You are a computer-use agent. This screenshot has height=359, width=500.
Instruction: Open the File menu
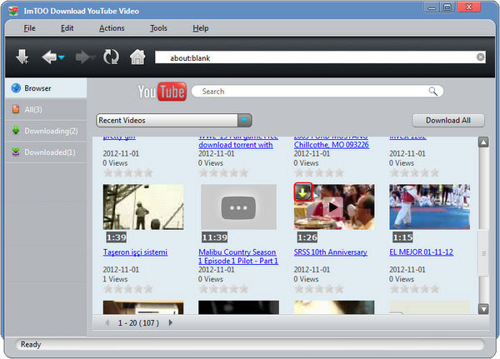pos(29,28)
